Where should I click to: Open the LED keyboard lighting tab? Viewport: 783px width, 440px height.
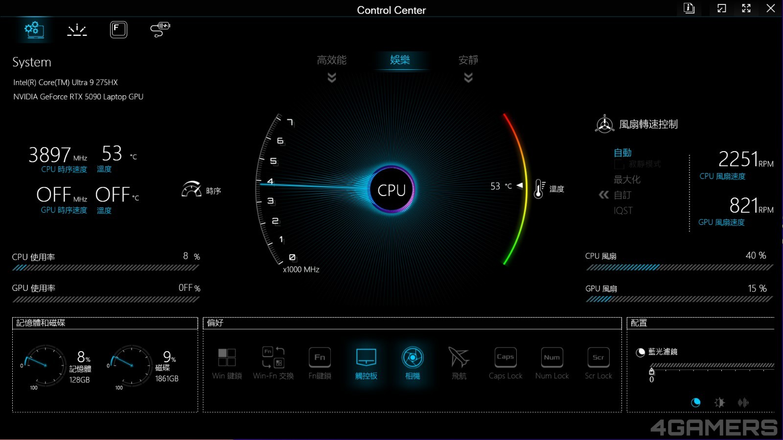[77, 30]
